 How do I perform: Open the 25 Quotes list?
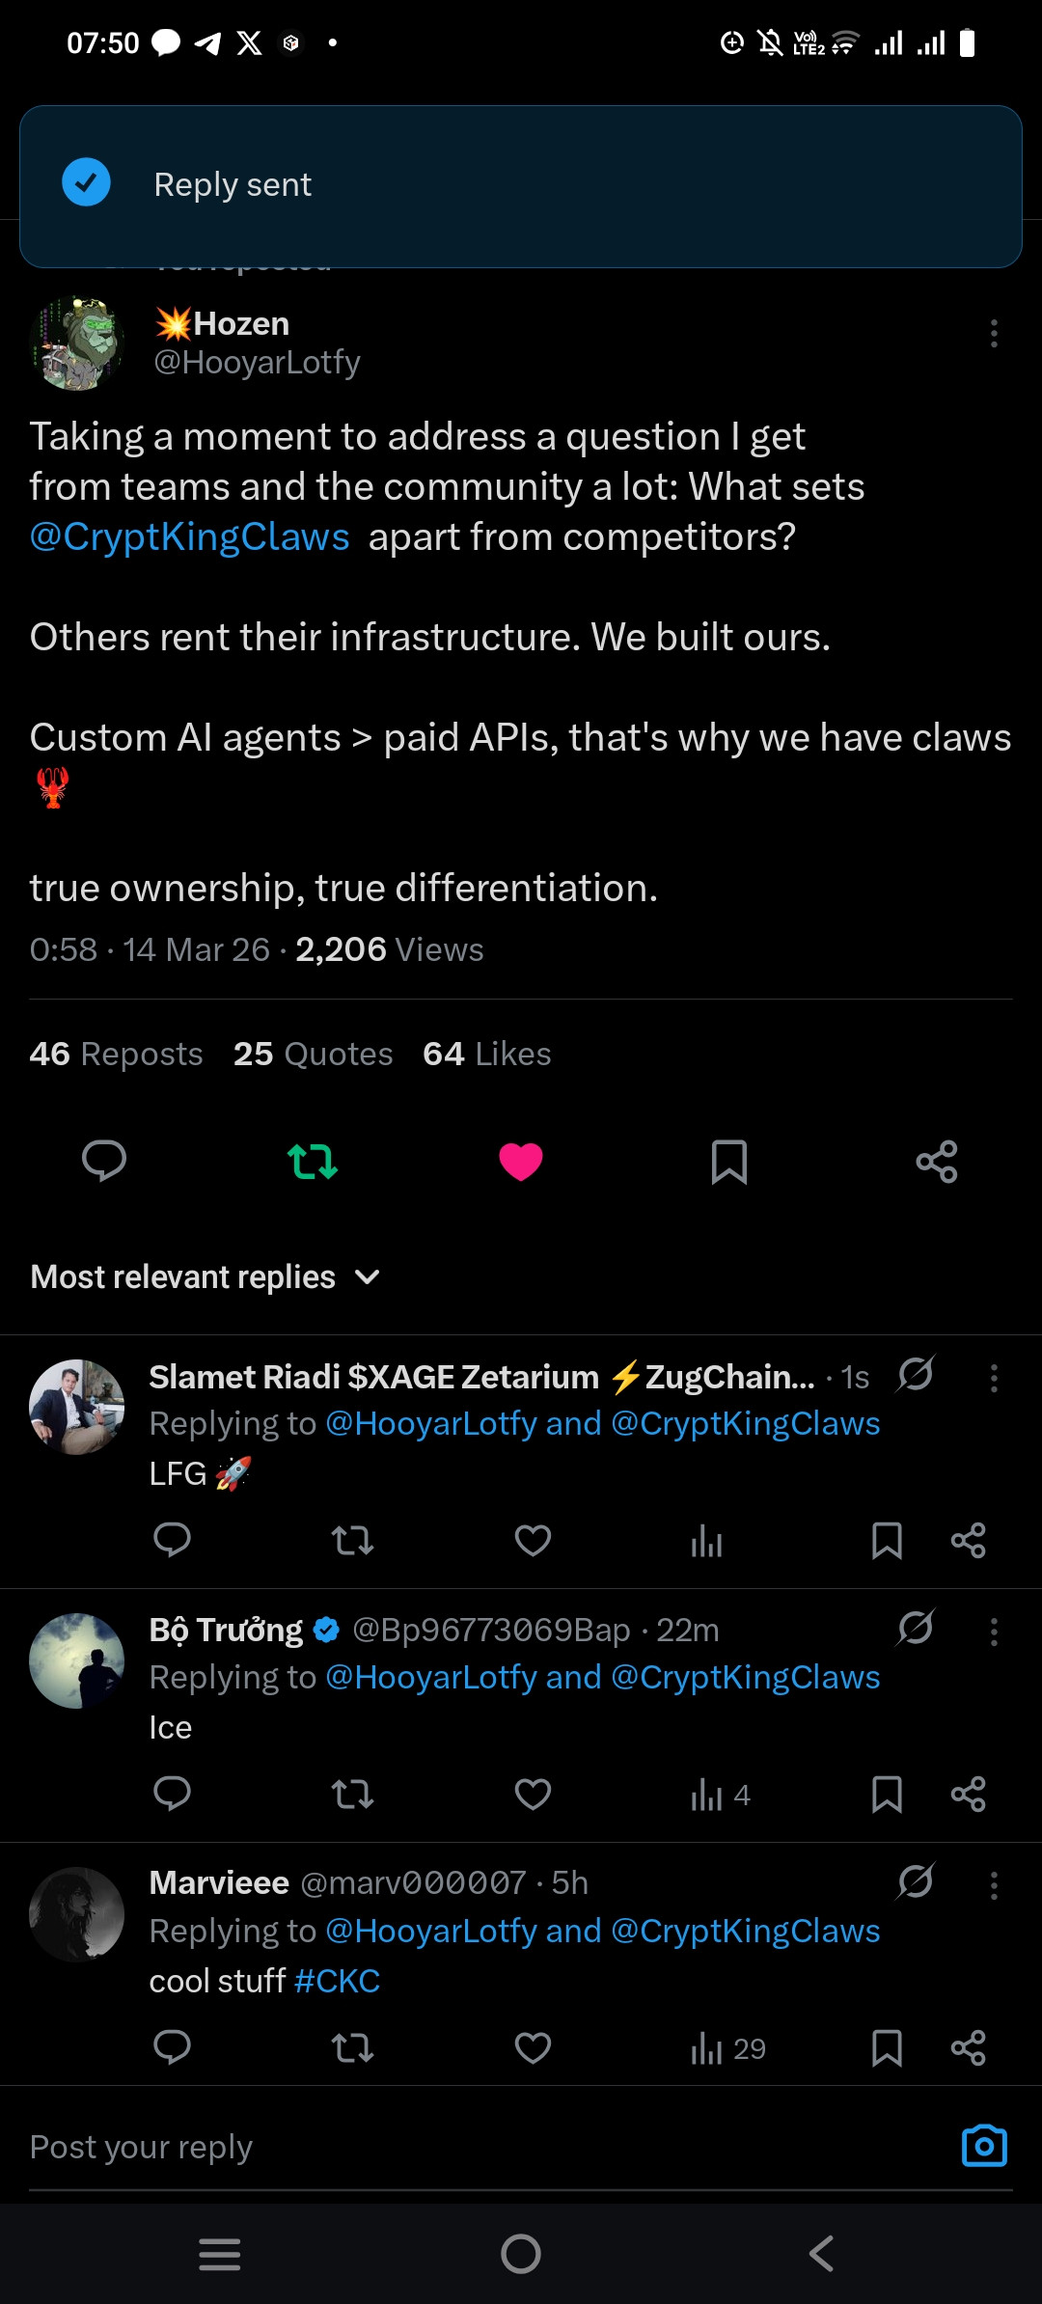[x=313, y=1054]
